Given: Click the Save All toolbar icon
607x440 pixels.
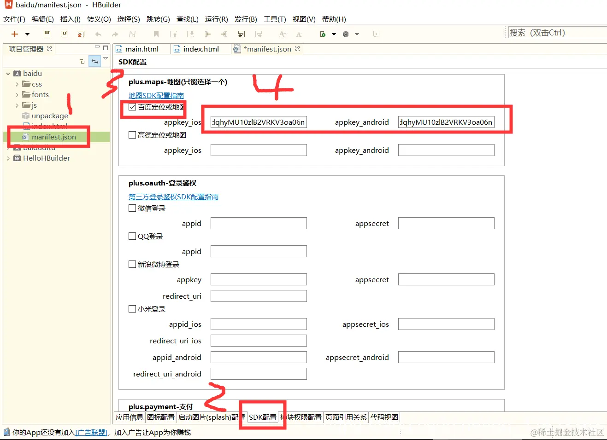Looking at the screenshot, I should tap(64, 34).
